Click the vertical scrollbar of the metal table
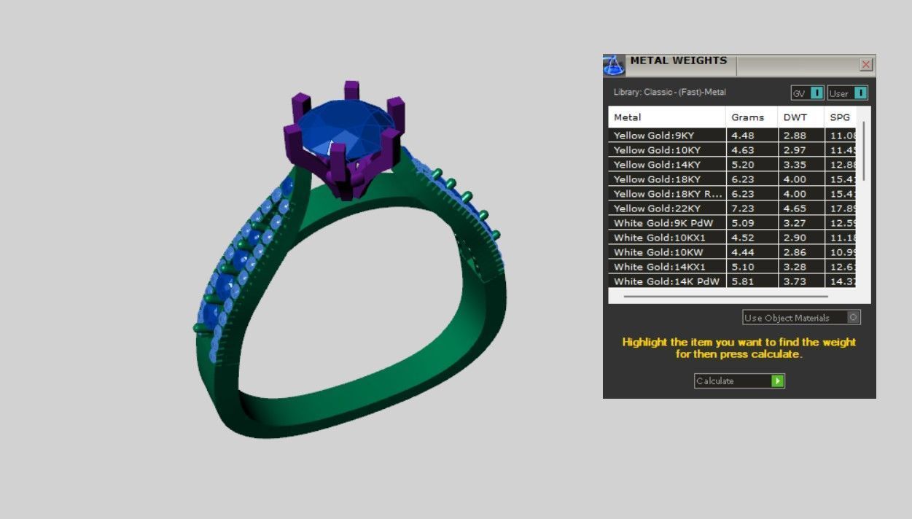 (864, 152)
